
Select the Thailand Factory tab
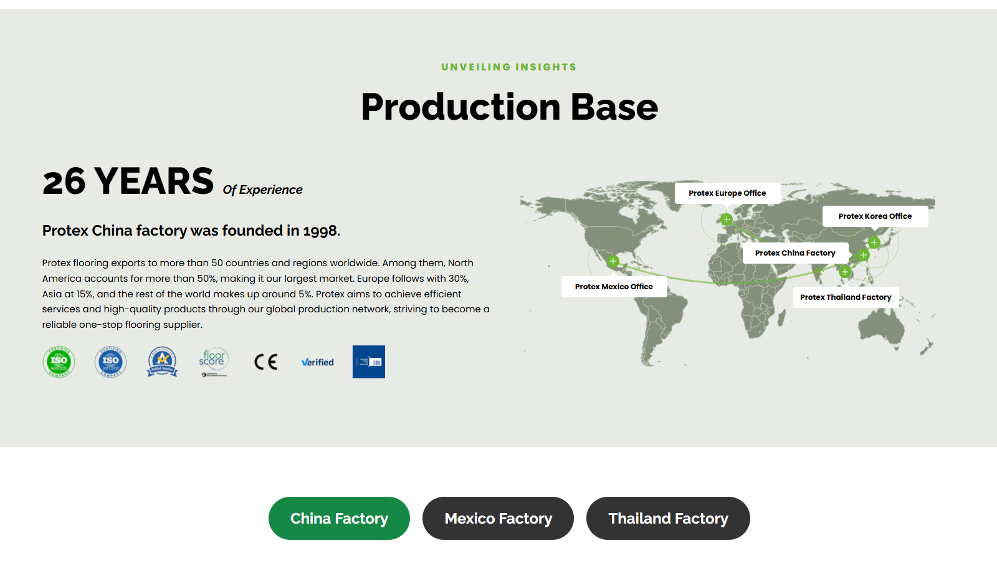[x=668, y=519]
